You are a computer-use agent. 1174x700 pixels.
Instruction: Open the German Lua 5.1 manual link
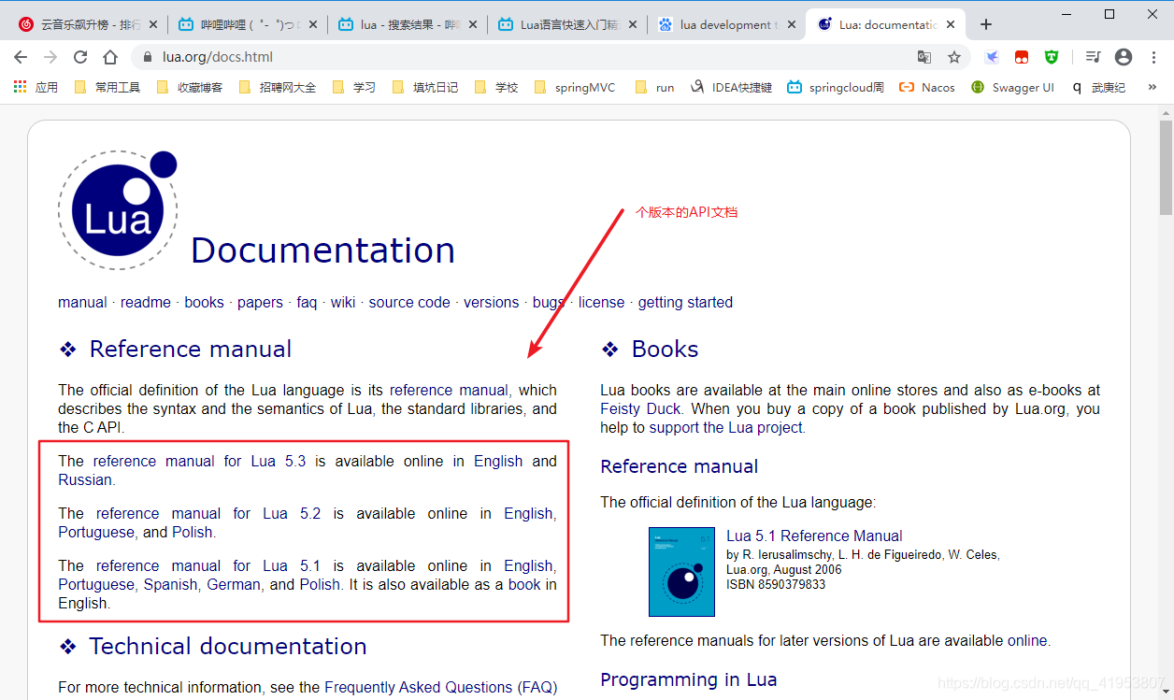(x=234, y=584)
